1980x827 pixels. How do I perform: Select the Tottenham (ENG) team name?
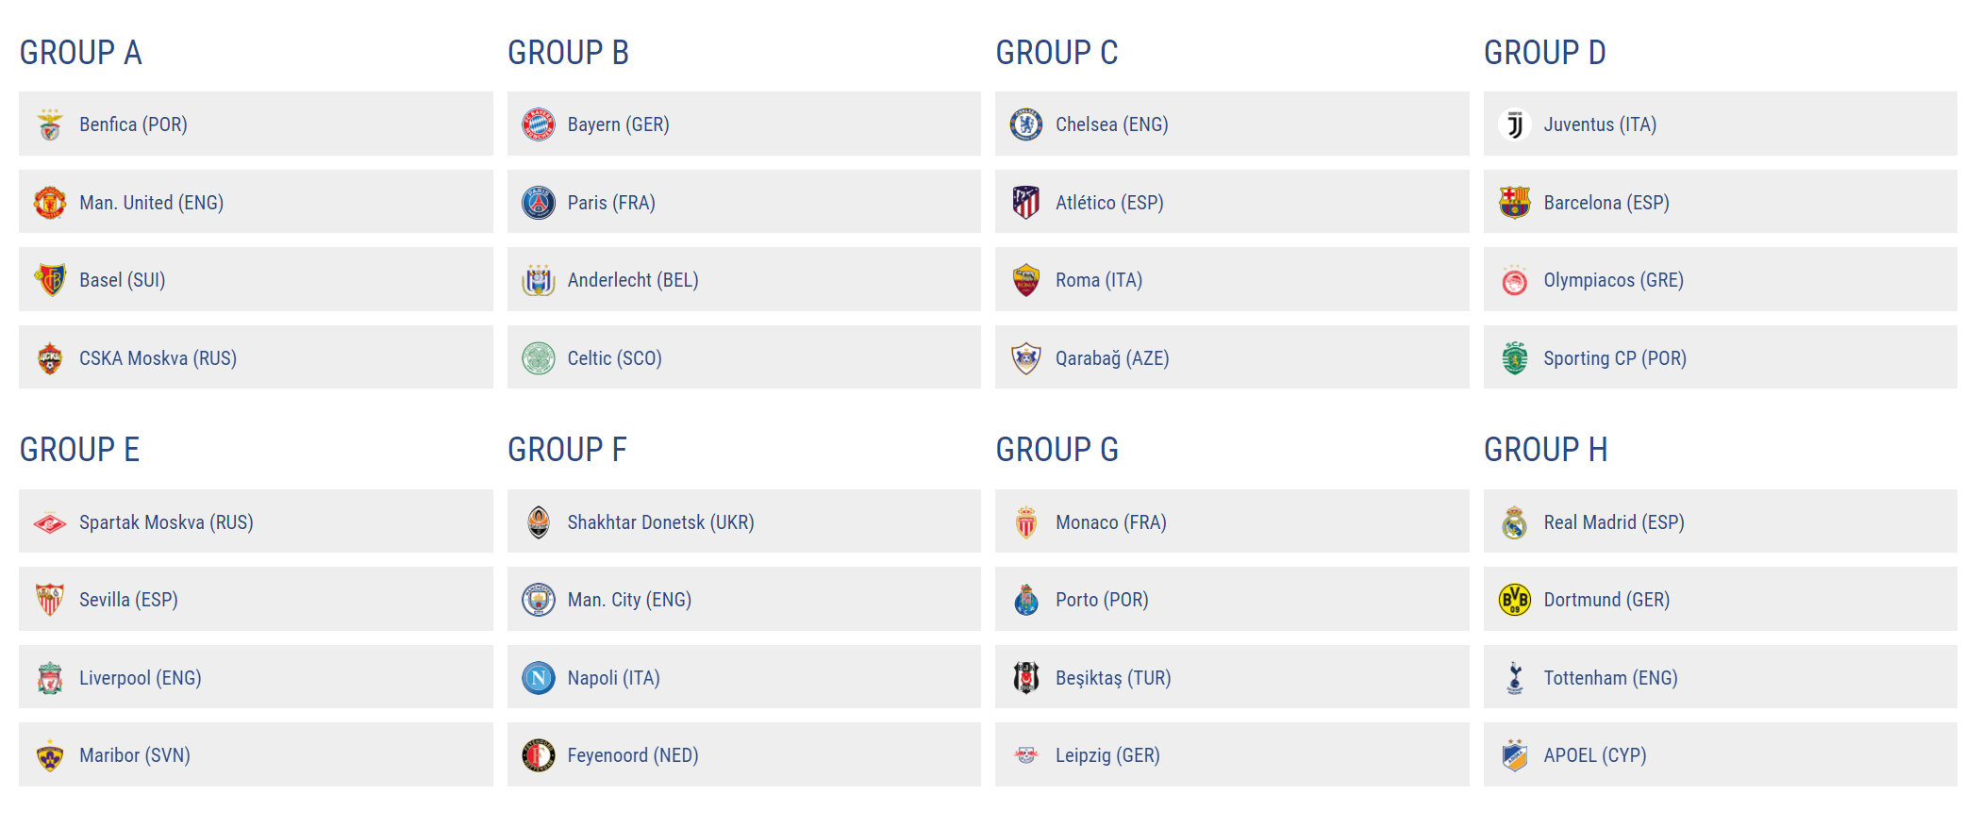tap(1610, 678)
